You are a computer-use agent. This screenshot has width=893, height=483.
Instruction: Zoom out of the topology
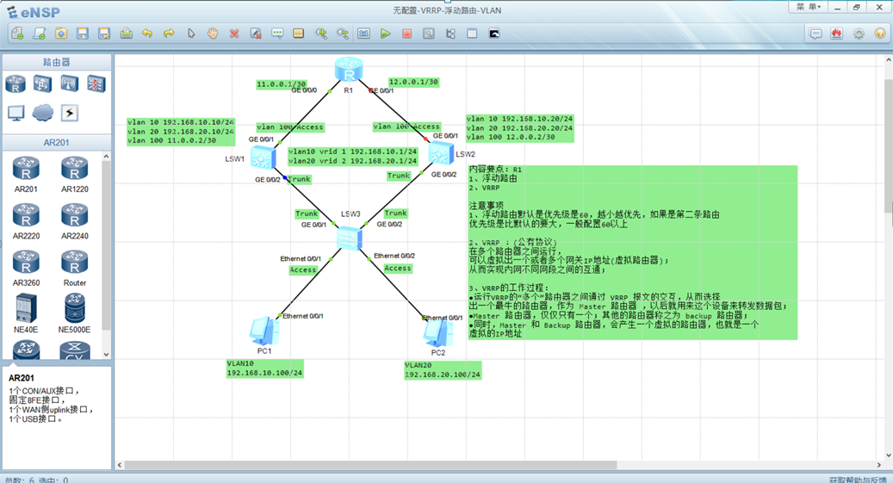[x=342, y=34]
